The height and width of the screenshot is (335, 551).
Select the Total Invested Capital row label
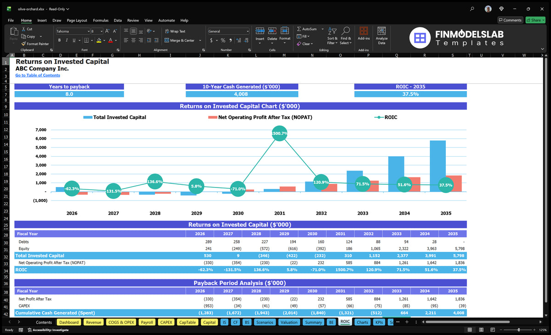pyautogui.click(x=40, y=256)
